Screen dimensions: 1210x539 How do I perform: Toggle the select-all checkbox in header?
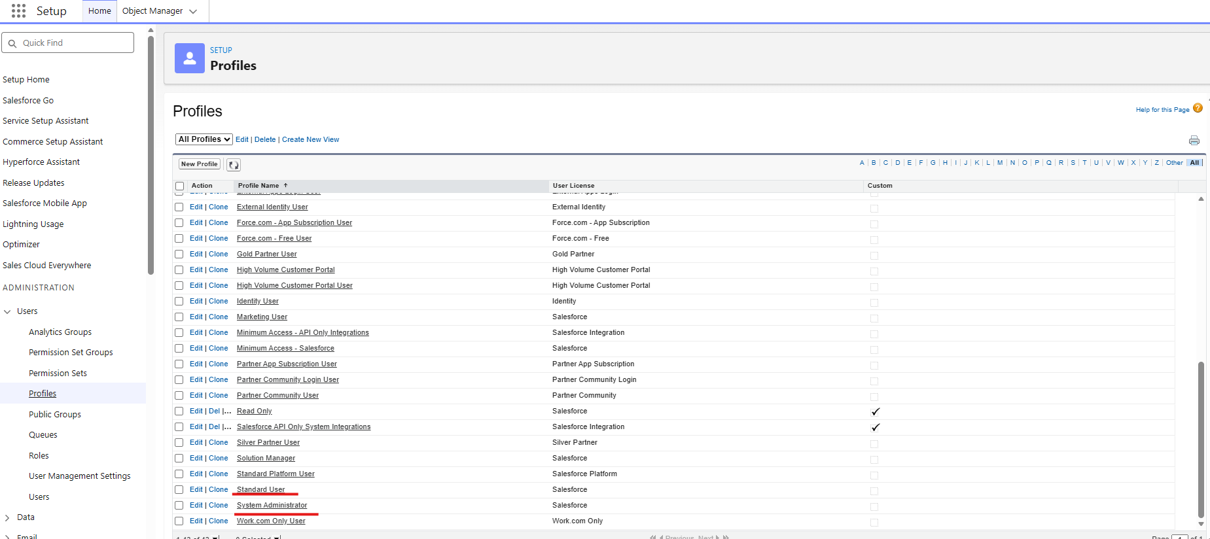[x=179, y=186]
